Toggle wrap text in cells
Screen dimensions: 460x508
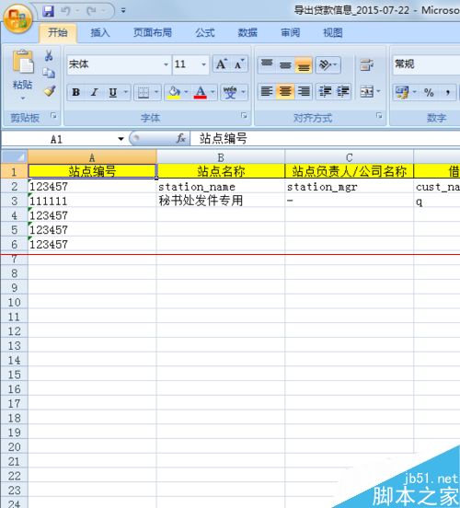(367, 64)
